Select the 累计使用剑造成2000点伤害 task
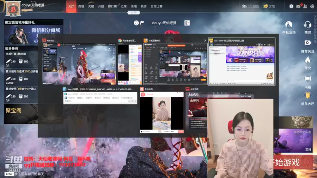The width and height of the screenshot is (317, 178). point(21,77)
